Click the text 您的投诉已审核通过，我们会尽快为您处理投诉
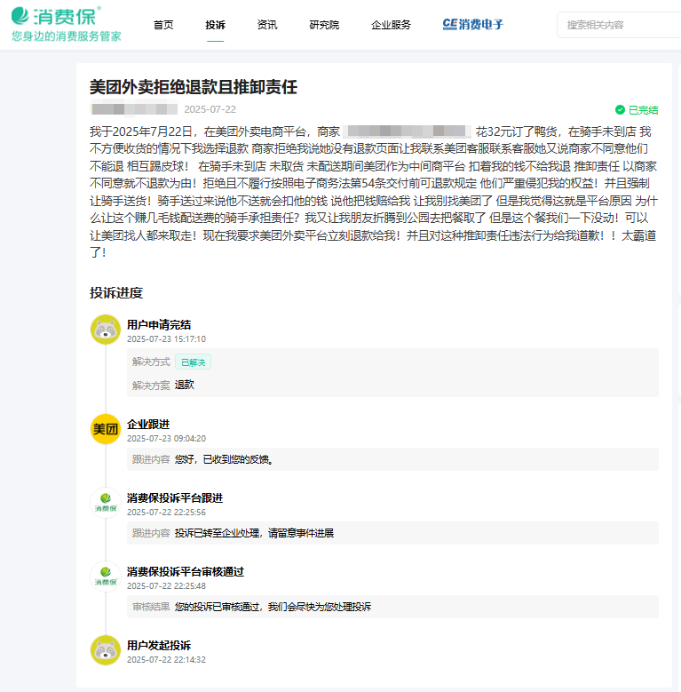The width and height of the screenshot is (681, 692). coord(273,607)
